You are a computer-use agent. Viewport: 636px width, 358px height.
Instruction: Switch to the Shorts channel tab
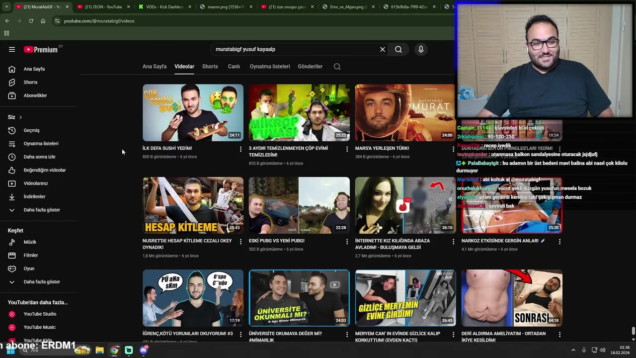click(210, 67)
